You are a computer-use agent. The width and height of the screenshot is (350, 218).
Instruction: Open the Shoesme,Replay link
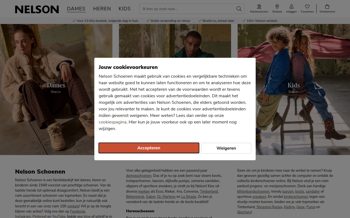269,207
